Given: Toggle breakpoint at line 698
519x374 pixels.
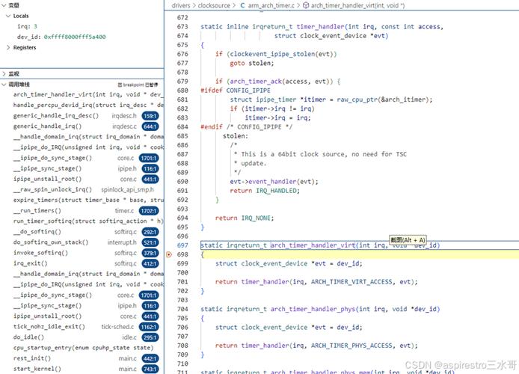Looking at the screenshot, I should 169,254.
